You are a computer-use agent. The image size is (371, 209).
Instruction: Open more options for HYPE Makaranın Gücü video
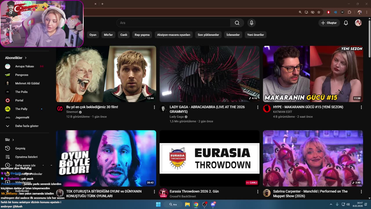click(361, 107)
